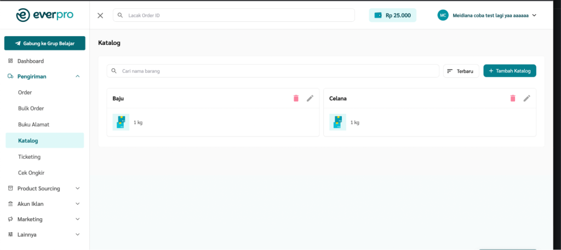
Task: Click the Tambah Katalog button
Action: (x=510, y=71)
